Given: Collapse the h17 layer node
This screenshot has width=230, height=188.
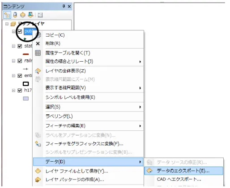Looking at the screenshot, I should [x=13, y=90].
